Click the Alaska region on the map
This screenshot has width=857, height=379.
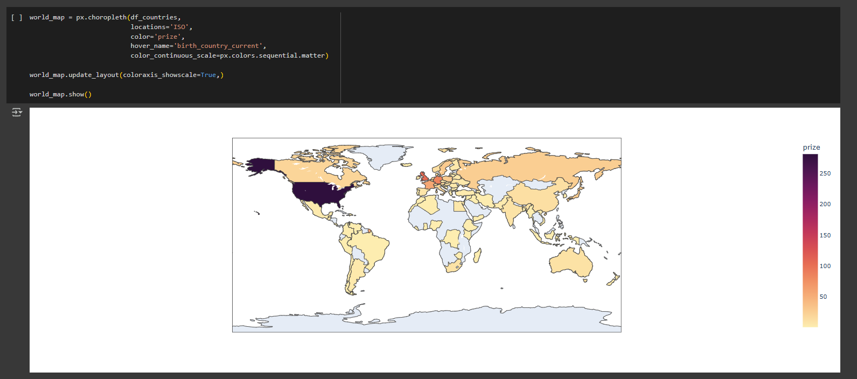pos(260,165)
